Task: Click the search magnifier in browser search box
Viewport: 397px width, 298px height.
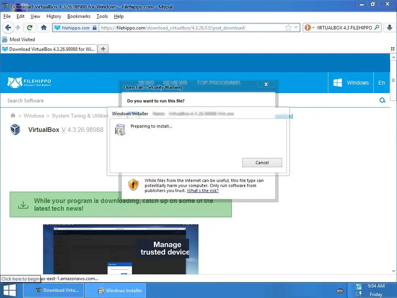Action: (x=376, y=28)
